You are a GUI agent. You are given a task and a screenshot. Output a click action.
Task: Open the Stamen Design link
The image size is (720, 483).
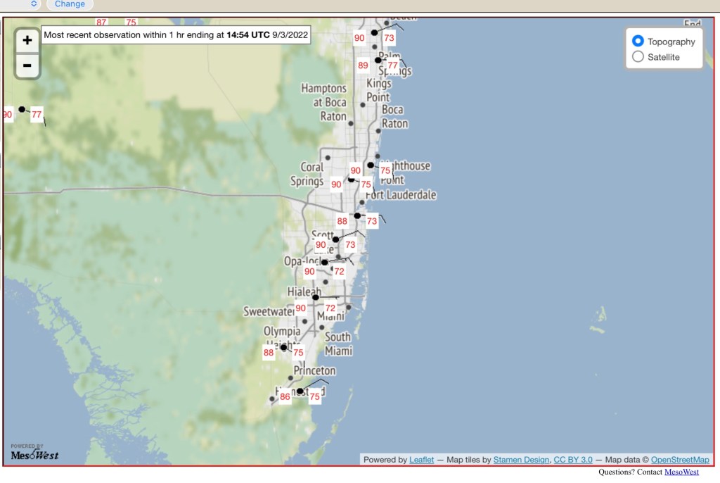click(521, 460)
